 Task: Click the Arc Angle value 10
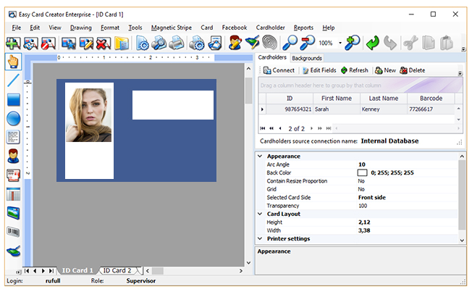[362, 164]
